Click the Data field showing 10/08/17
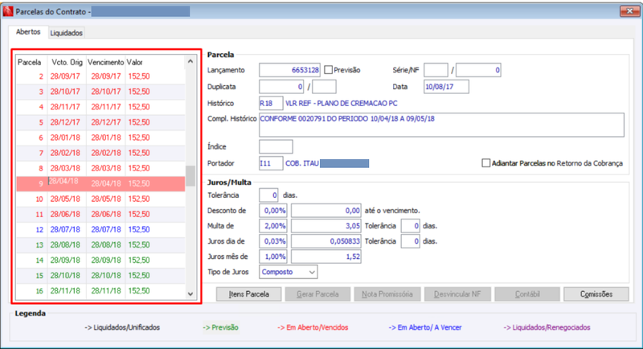This screenshot has width=643, height=349. [x=446, y=87]
